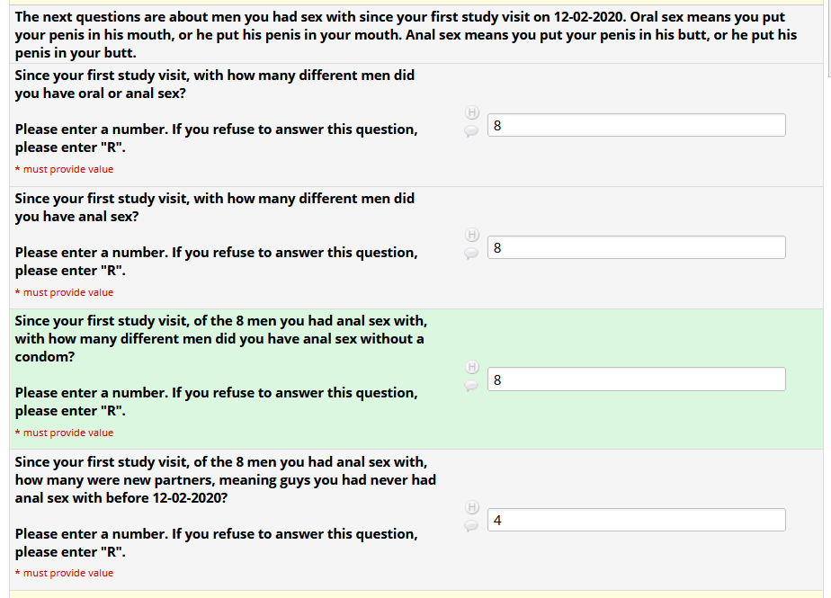Click the new partners input containing 4

point(636,520)
